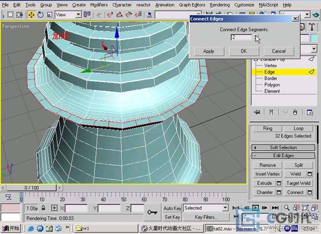Click the Pin Stack icon
The height and width of the screenshot is (234, 321).
pyautogui.click(x=257, y=112)
